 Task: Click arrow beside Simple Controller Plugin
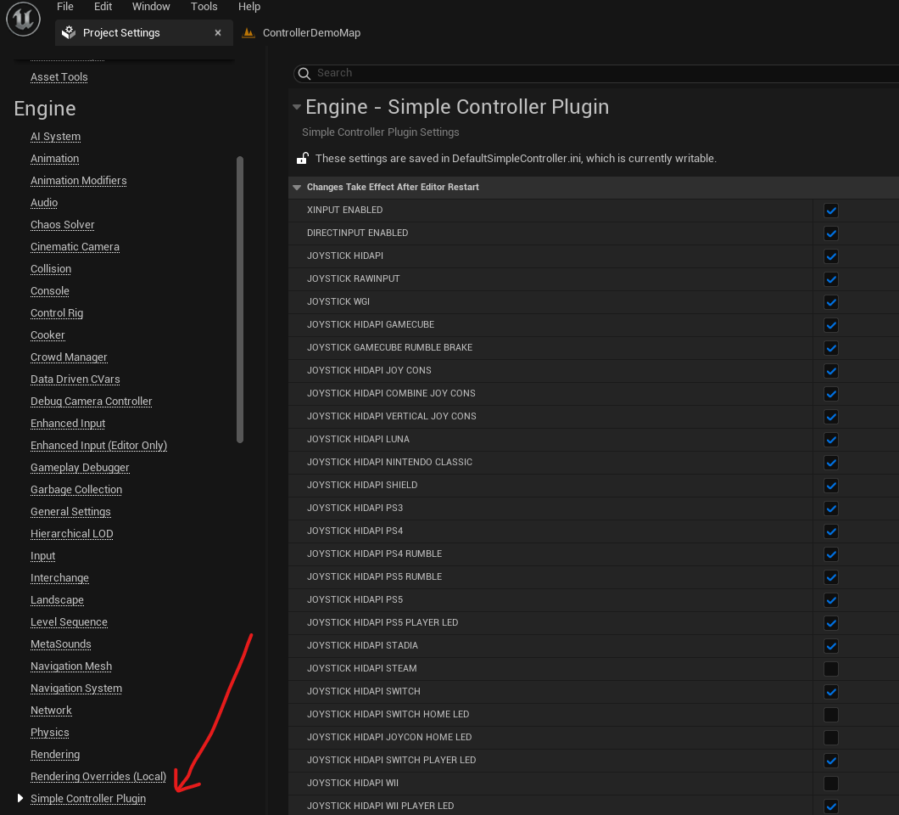(20, 798)
